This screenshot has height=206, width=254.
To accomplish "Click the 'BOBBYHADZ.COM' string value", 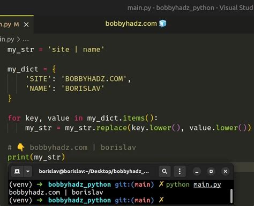I will pos(94,79).
